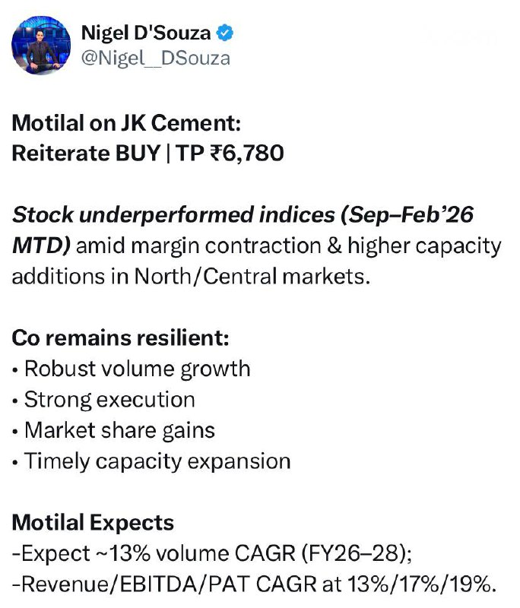Click the "Timely capacity expansion" bullet
This screenshot has height=608, width=520.
tap(157, 461)
